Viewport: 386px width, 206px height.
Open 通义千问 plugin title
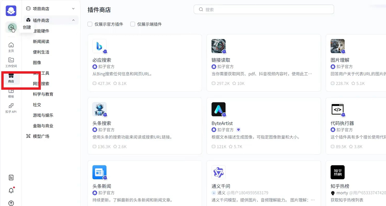coord(221,186)
